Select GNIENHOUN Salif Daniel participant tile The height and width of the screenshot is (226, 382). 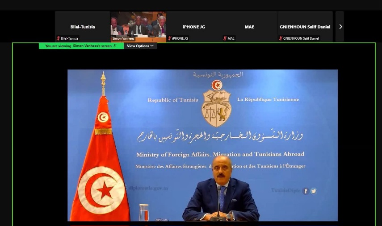point(305,27)
